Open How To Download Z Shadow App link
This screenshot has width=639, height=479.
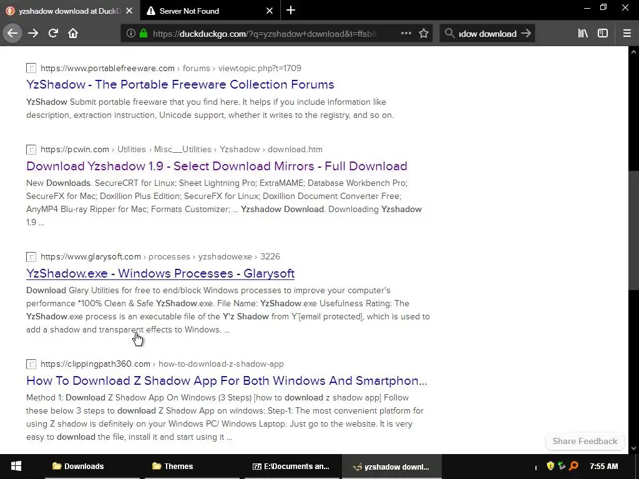click(x=227, y=380)
